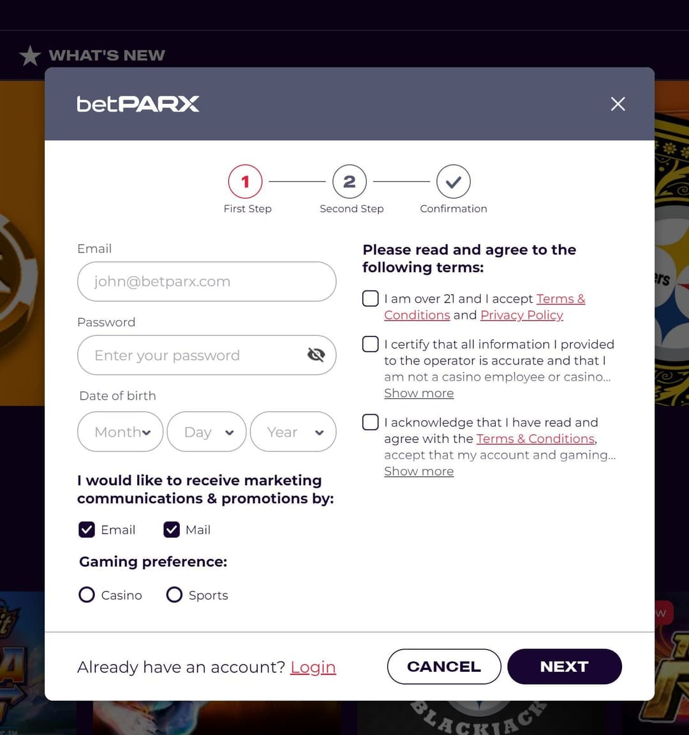Open the Month dropdown
Screen dimensions: 689x735
120,432
